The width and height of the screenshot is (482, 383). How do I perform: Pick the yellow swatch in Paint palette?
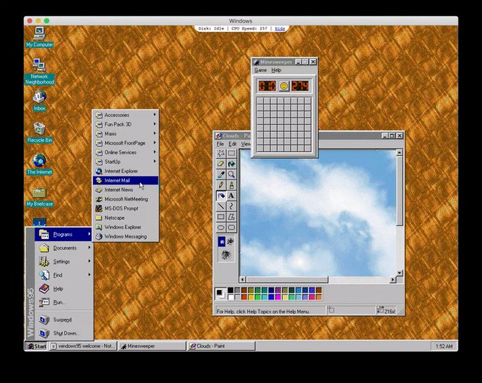click(251, 297)
